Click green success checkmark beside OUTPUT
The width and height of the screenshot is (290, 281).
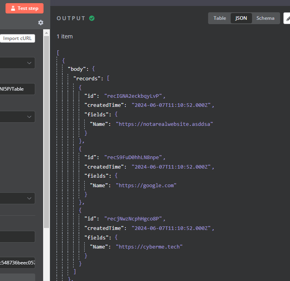pos(92,18)
